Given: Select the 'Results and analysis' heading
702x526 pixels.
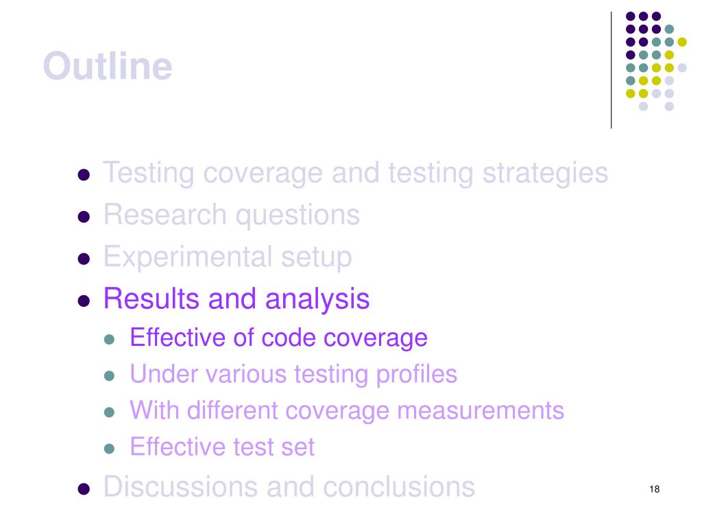Looking at the screenshot, I should [x=237, y=299].
